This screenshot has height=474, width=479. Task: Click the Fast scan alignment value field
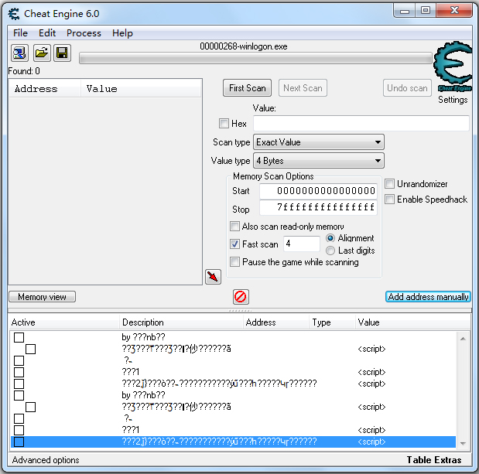[x=302, y=244]
